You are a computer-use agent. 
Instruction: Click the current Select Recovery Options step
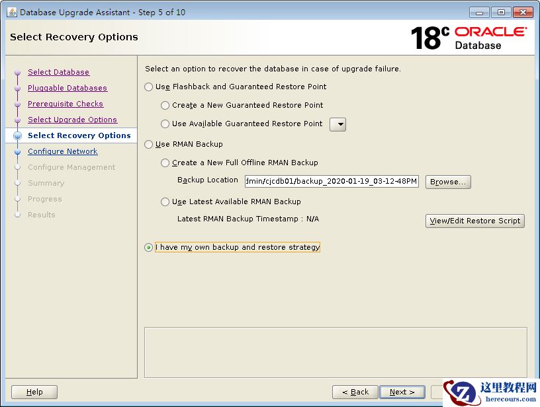(79, 135)
